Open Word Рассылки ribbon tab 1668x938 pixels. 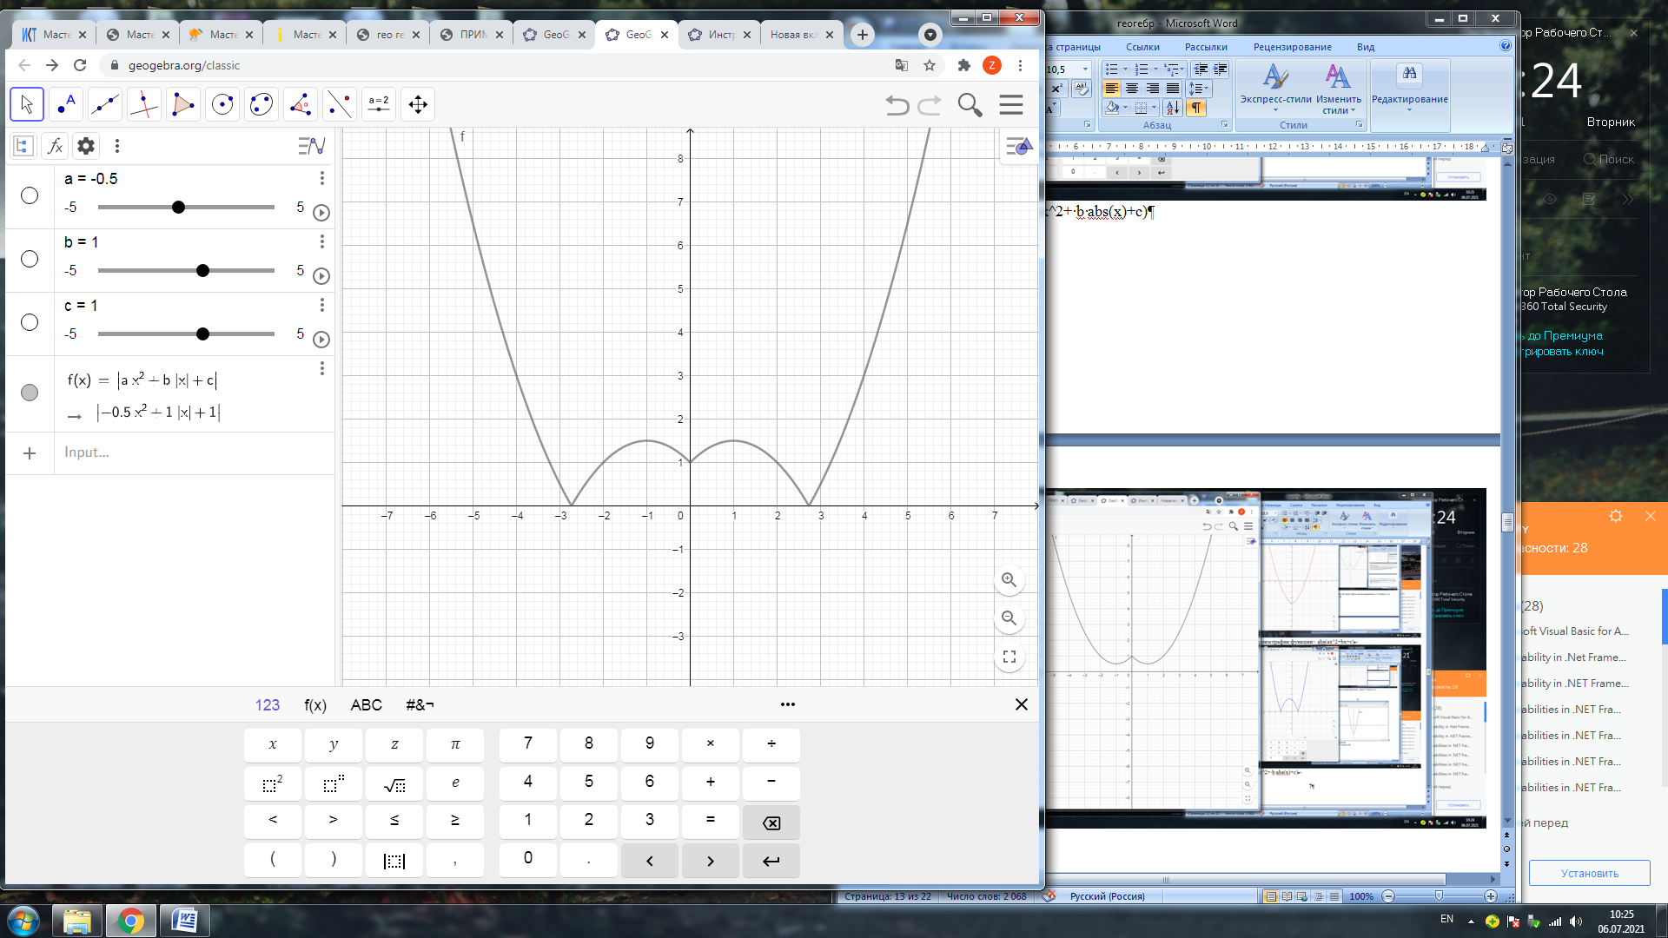point(1206,47)
